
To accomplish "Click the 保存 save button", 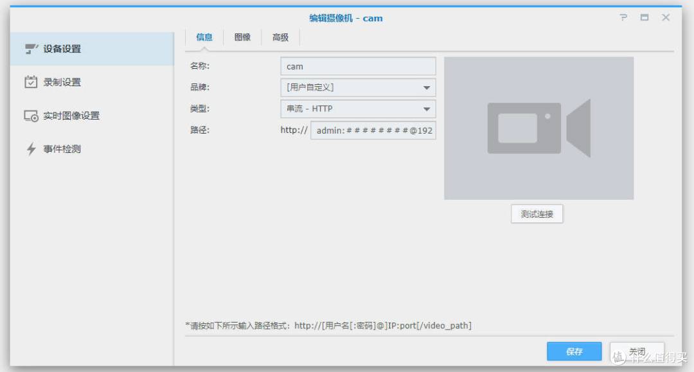I will (574, 351).
